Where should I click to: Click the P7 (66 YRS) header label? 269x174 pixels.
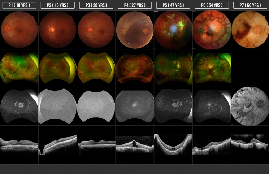(x=250, y=5)
